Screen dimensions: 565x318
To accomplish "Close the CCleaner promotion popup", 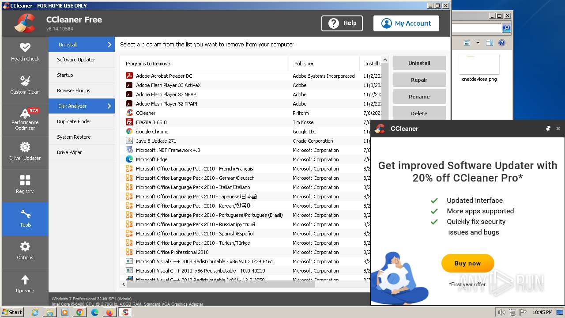I will [558, 129].
